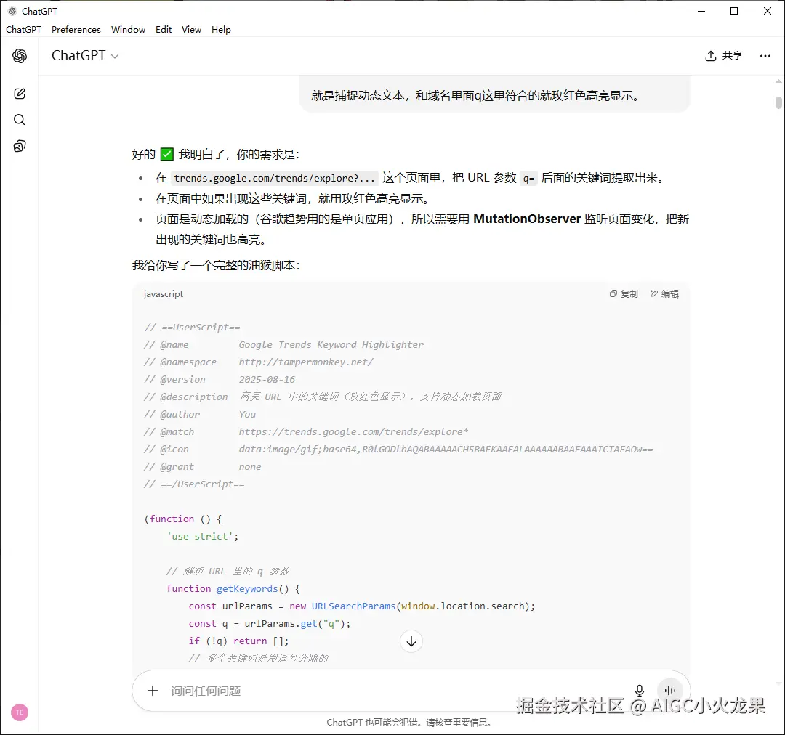Click the const q = urlParams.get("q") line

point(270,623)
